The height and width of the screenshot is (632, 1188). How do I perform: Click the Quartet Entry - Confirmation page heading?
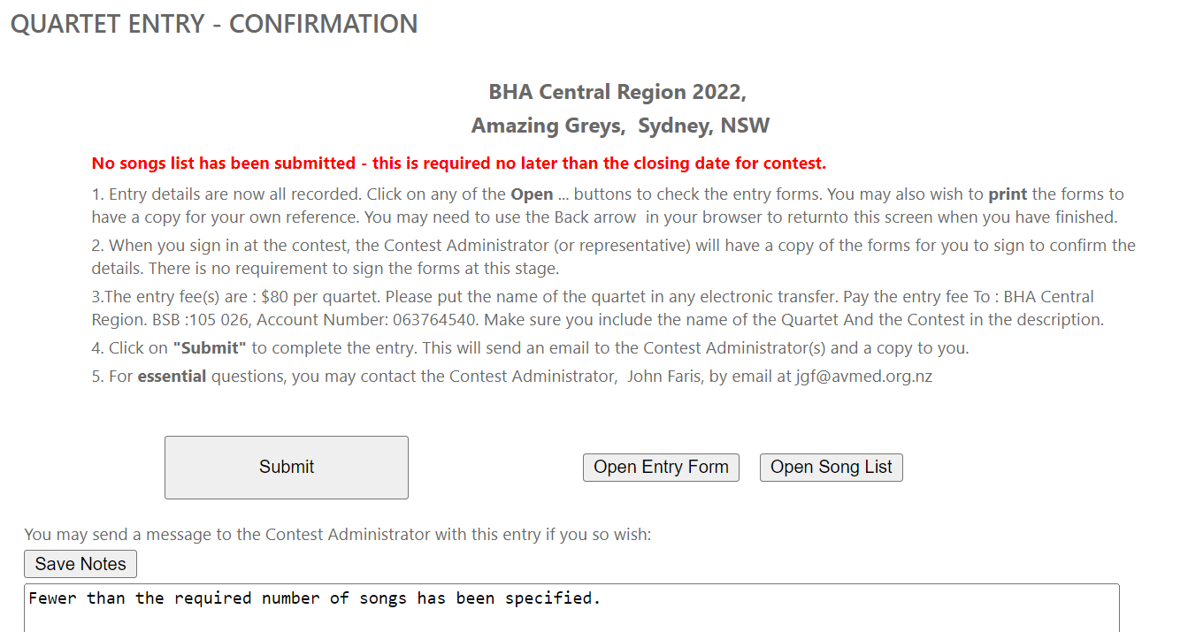pyautogui.click(x=214, y=24)
